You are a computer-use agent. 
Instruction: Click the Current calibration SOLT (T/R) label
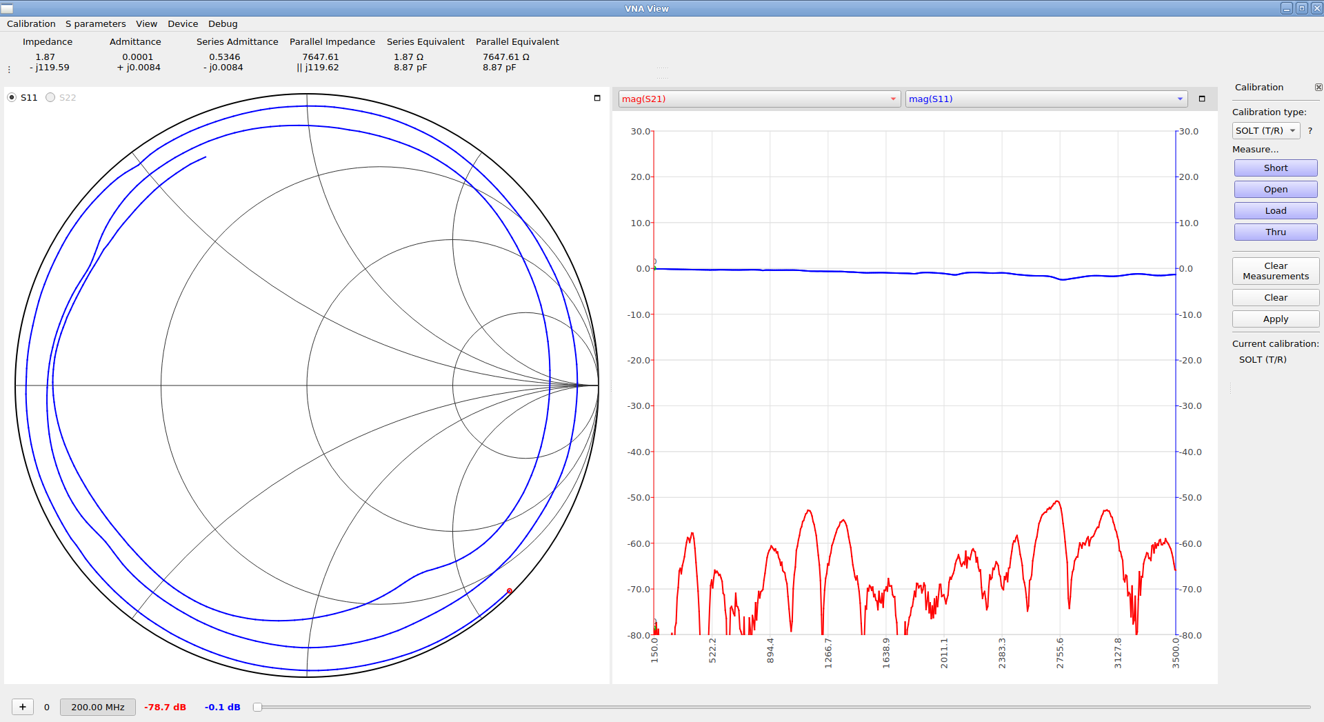(1263, 359)
